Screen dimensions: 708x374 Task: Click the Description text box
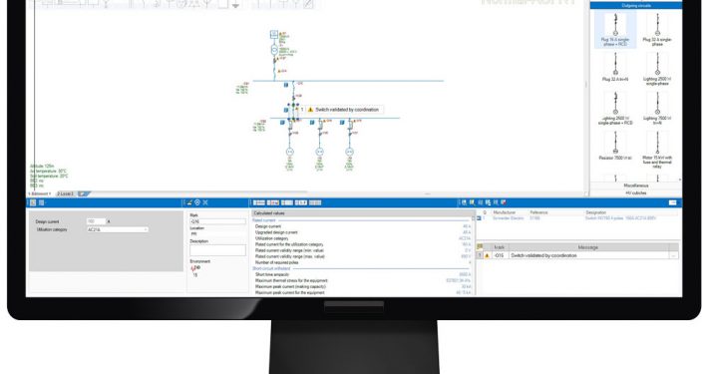point(217,250)
